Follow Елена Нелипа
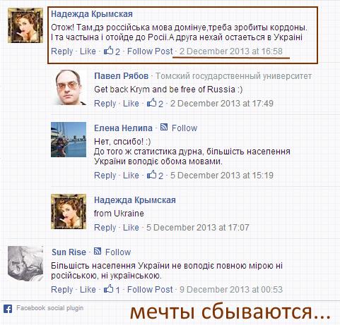This screenshot has height=325, width=340. click(184, 128)
